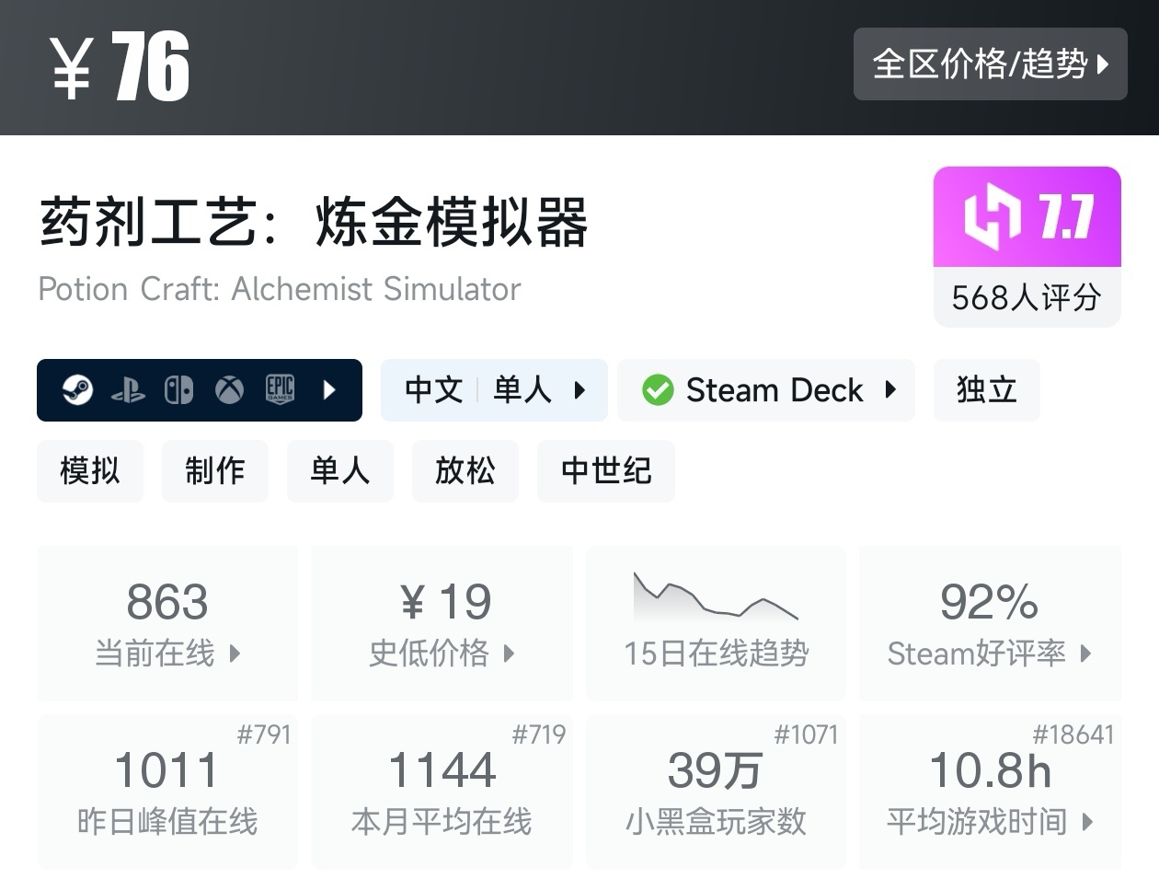Screen dimensions: 1159x879
Task: Select the 单人 genre tag
Action: 340,471
